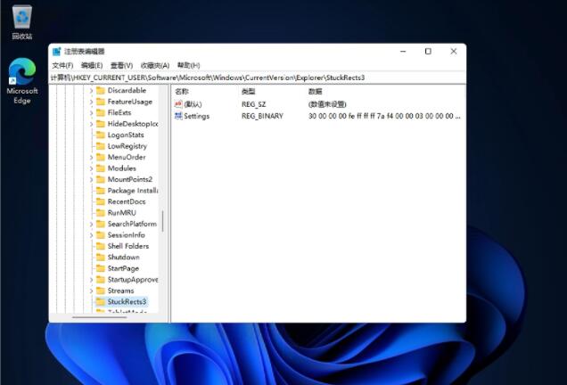Viewport: 567px width, 385px height.
Task: Select the Recycle Bin desktop icon
Action: (22, 21)
